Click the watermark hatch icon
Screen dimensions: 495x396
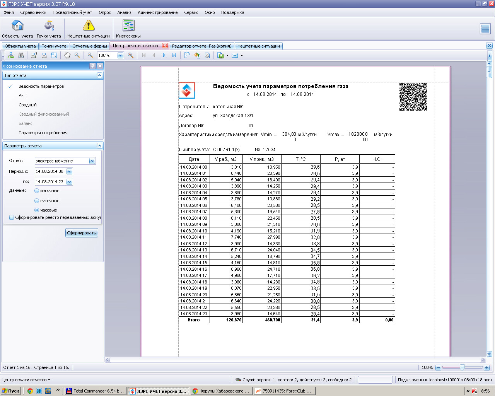point(207,55)
